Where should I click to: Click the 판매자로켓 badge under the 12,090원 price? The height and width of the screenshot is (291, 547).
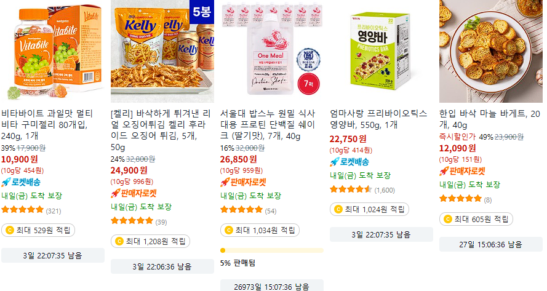pyautogui.click(x=462, y=171)
